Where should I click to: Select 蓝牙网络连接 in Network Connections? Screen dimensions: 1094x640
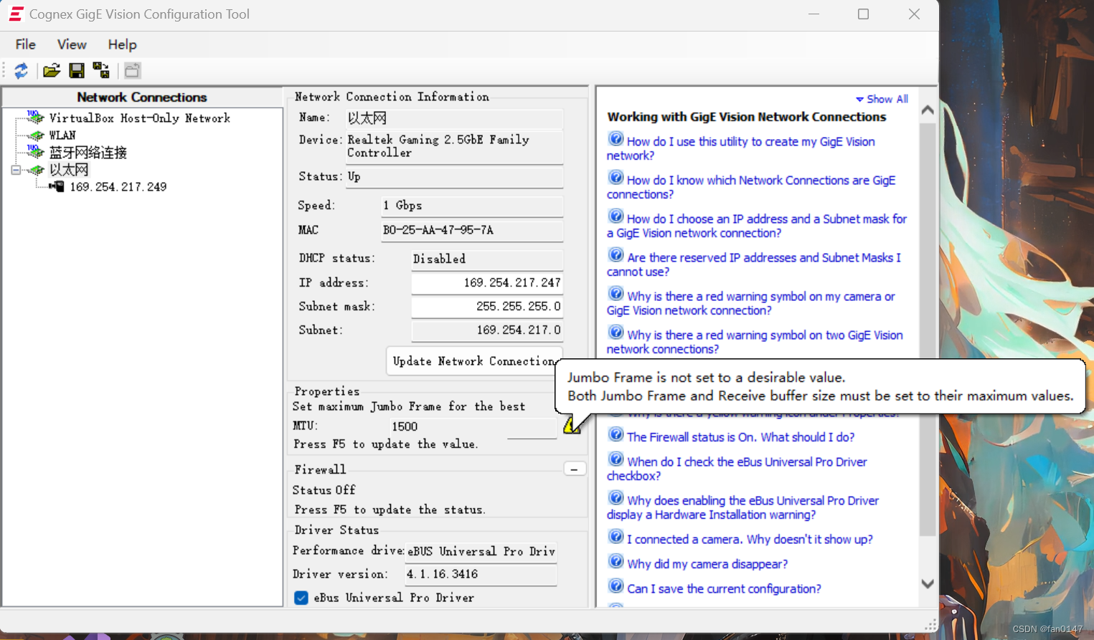click(x=88, y=153)
